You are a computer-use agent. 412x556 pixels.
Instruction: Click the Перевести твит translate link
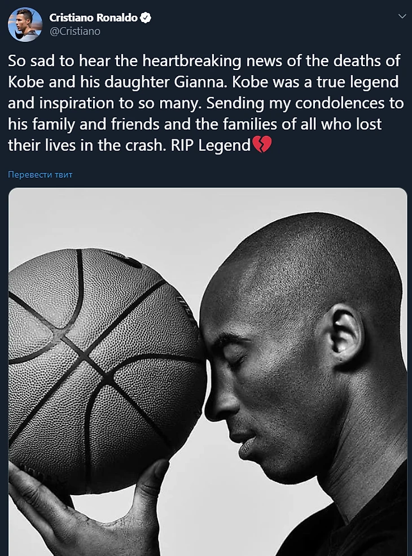click(40, 174)
